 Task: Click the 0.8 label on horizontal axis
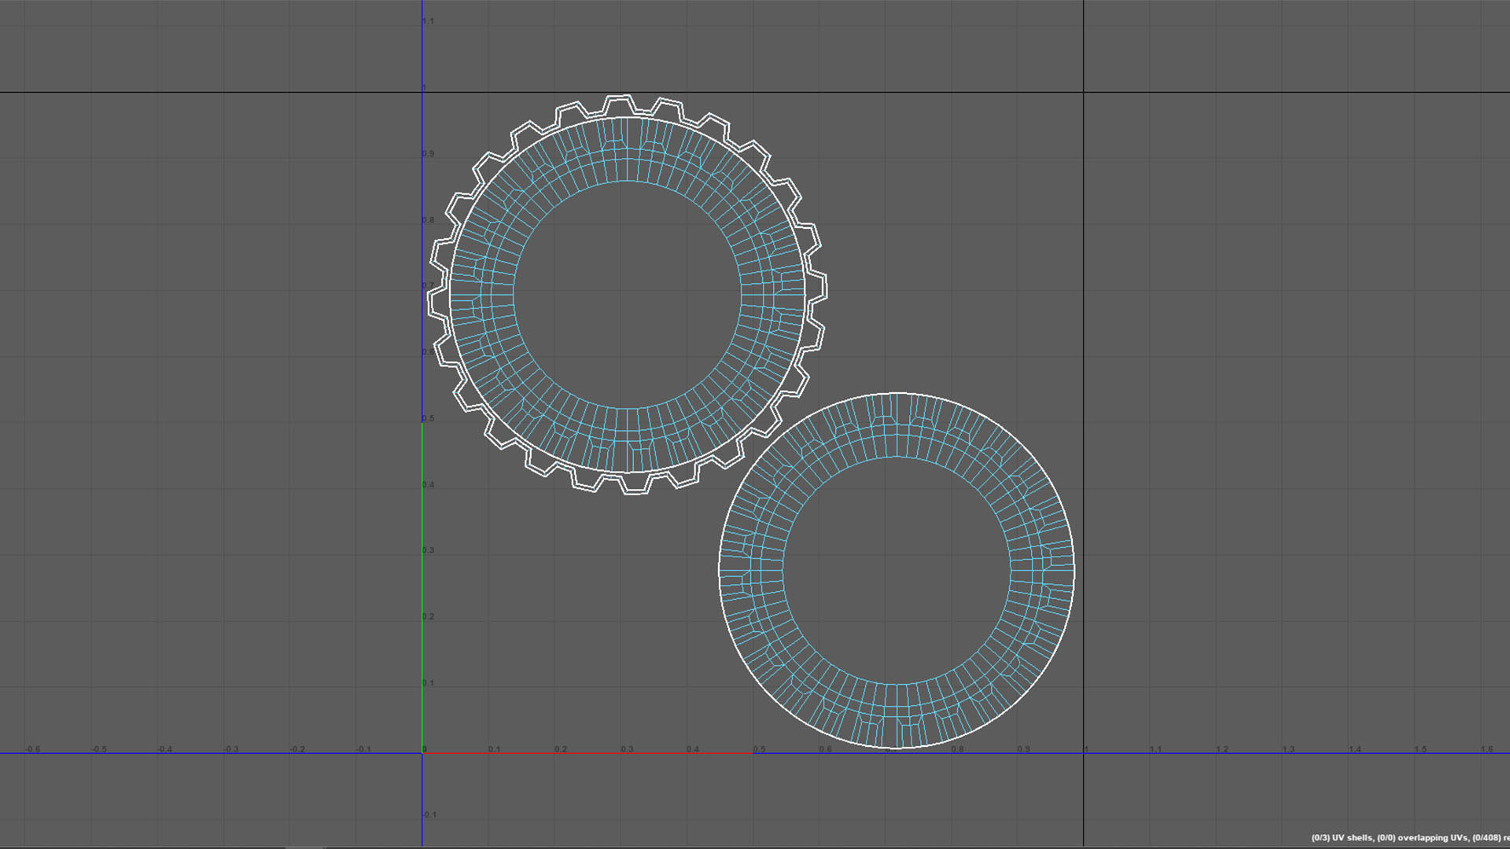(957, 749)
